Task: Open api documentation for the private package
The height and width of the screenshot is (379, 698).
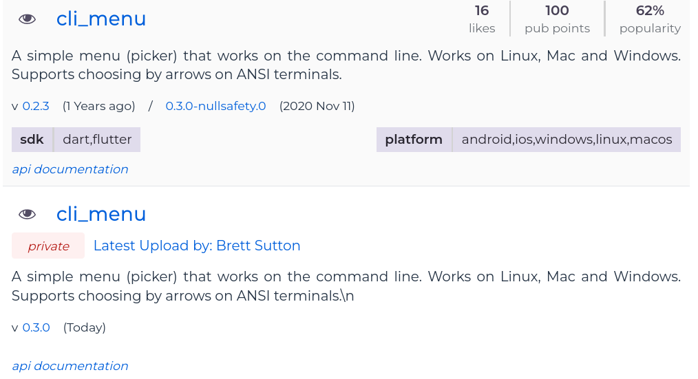Action: (x=70, y=366)
